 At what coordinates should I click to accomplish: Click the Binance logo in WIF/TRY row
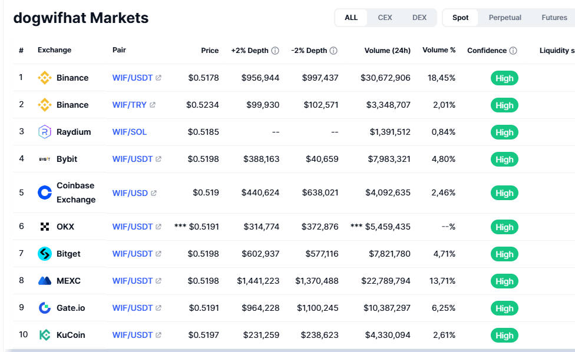(45, 105)
